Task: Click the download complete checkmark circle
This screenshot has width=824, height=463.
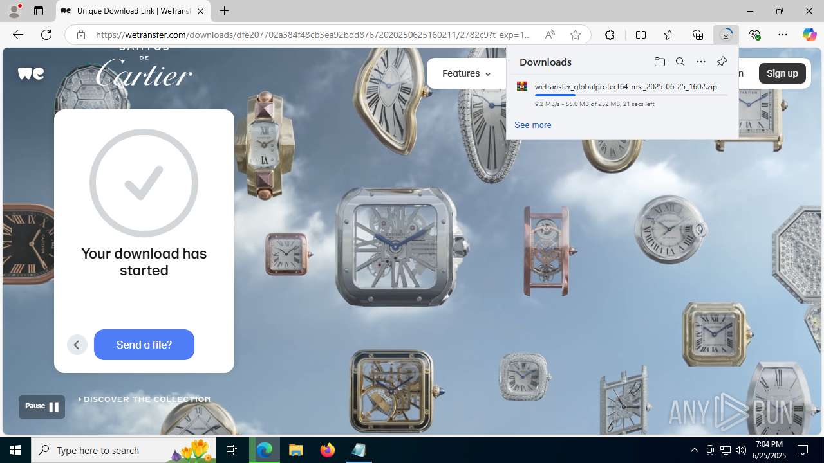Action: click(144, 183)
